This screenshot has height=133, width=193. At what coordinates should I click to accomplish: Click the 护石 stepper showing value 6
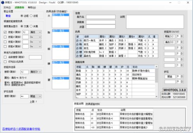point(182,76)
